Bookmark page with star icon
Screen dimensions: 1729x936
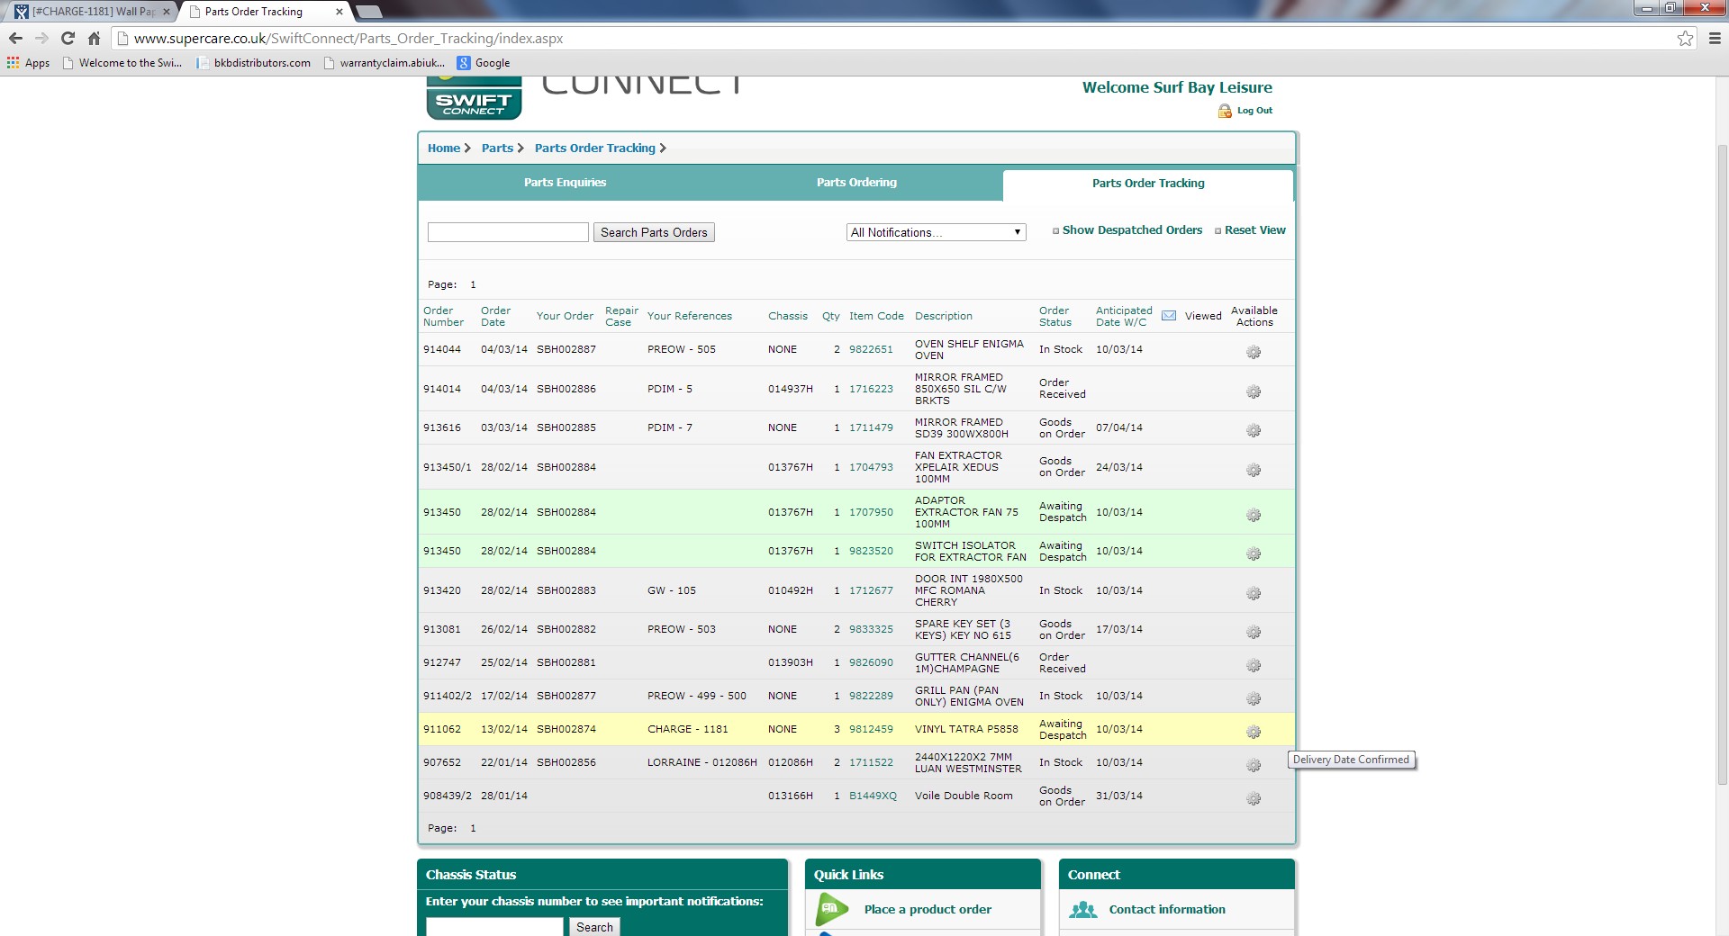[x=1685, y=38]
